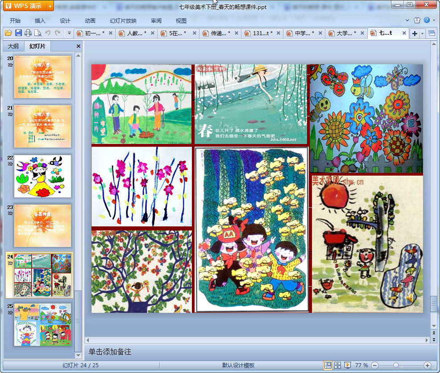Select slide 20 thumbnail
Image resolution: width=440 pixels, height=373 pixels.
pos(43,77)
